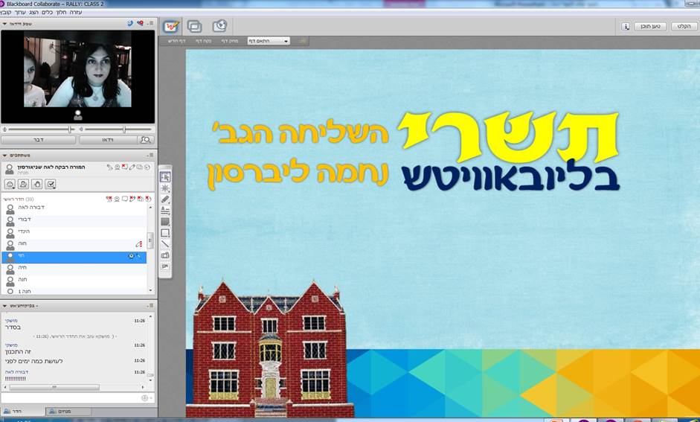Toggle video permission for all main room participants
Viewport: 700px width, 422px height.
[117, 199]
